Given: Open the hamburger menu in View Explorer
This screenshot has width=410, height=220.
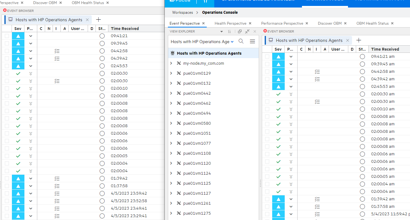Looking at the screenshot, I should [252, 41].
